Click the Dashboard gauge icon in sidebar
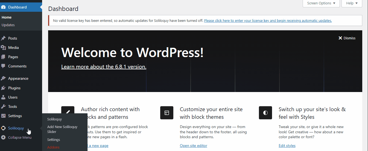 [3, 7]
